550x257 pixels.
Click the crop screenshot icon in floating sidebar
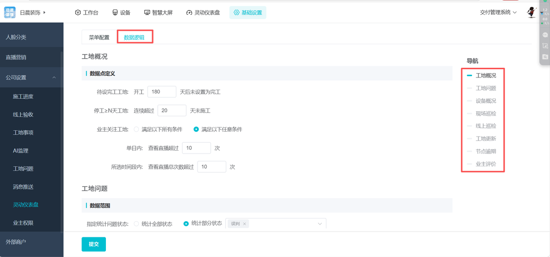tap(545, 46)
